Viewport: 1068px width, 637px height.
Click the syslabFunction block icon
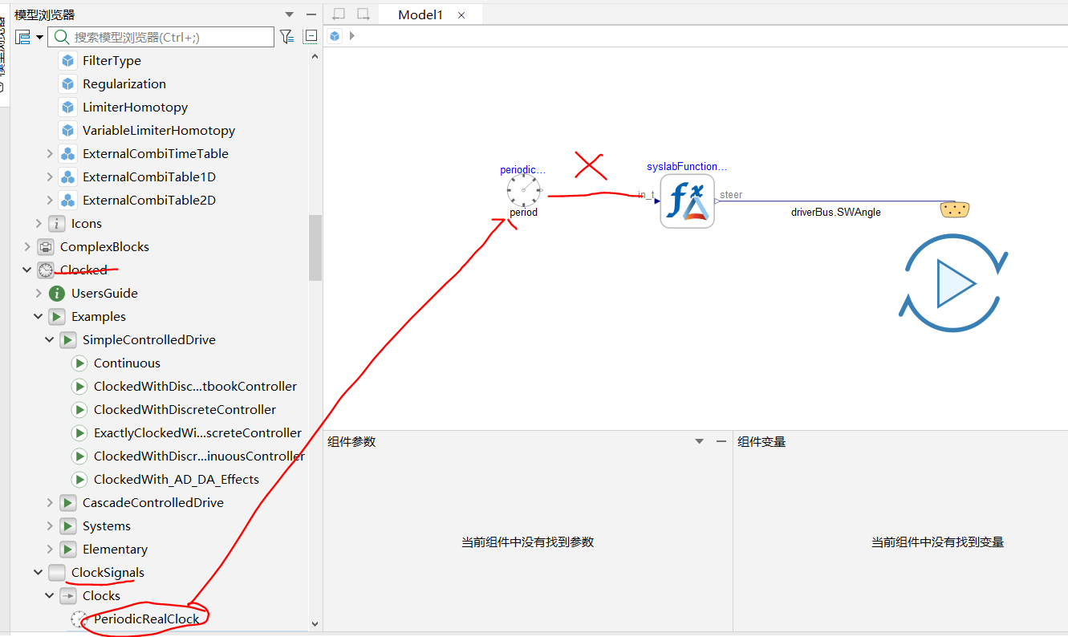coord(687,201)
